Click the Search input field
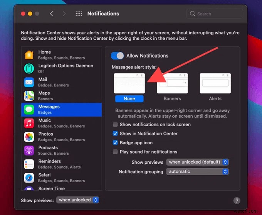This screenshot has height=215, width=262. 215,14
